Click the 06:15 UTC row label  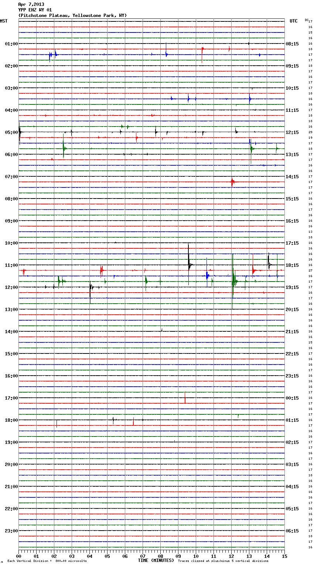point(292,531)
